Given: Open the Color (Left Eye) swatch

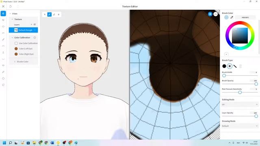Looking at the screenshot, I should pyautogui.click(x=16, y=49).
